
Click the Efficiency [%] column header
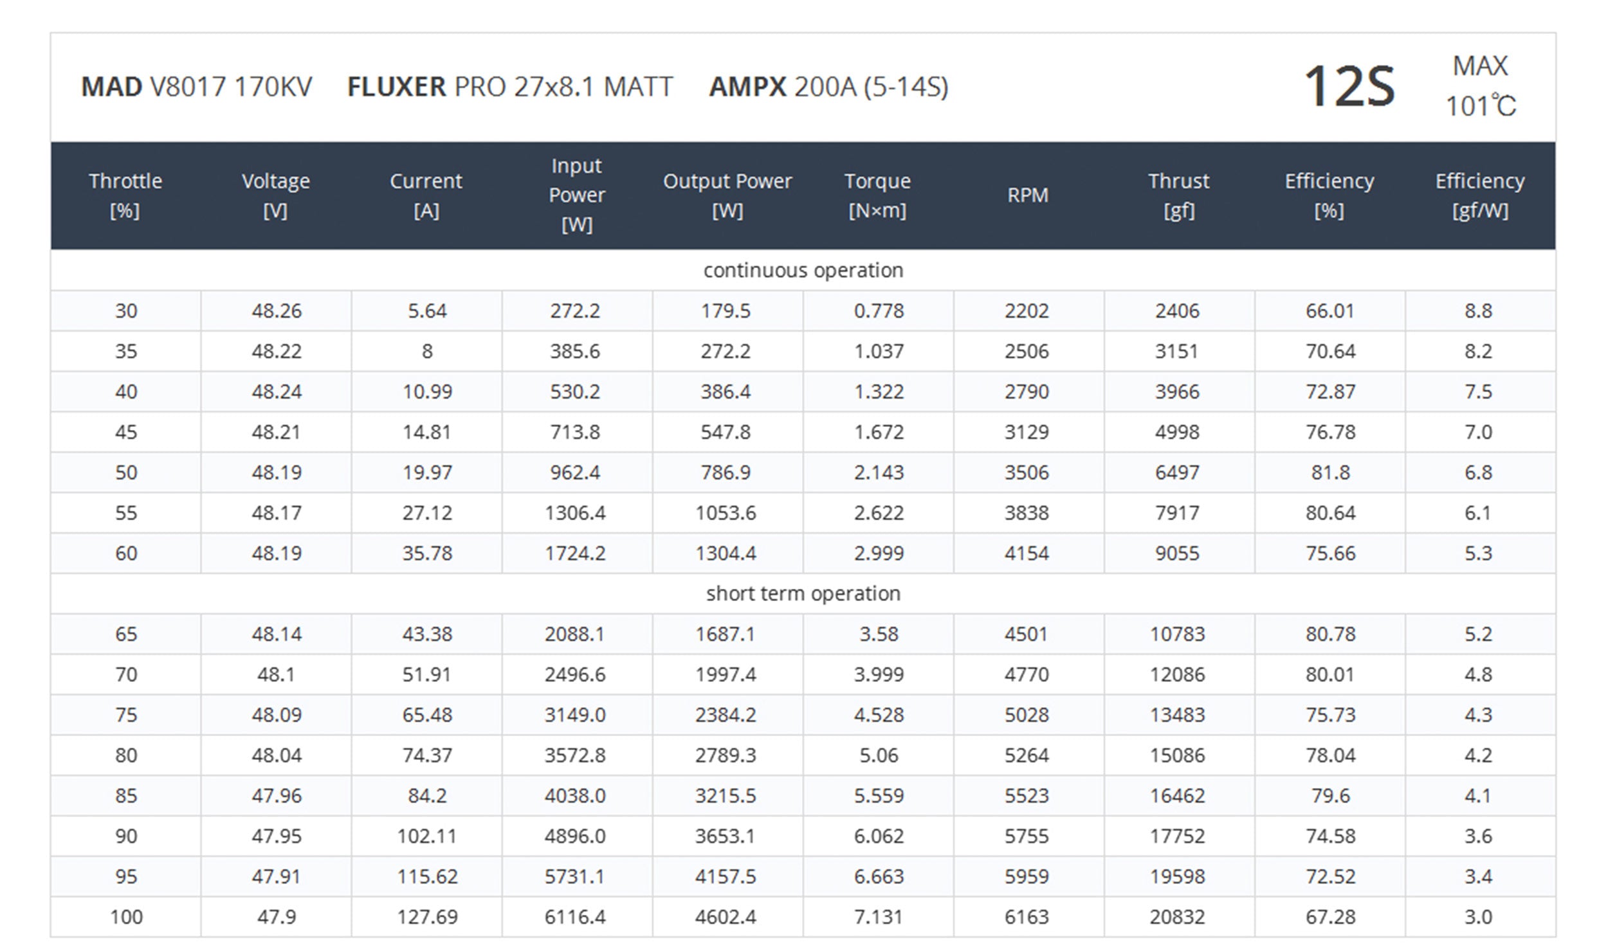[1329, 195]
